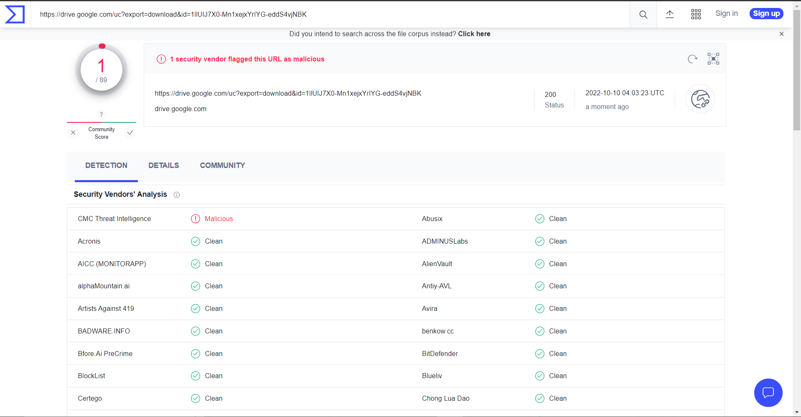The height and width of the screenshot is (417, 801).
Task: Click Clean checkmark icon for BADWARE.INFO
Action: (x=196, y=331)
